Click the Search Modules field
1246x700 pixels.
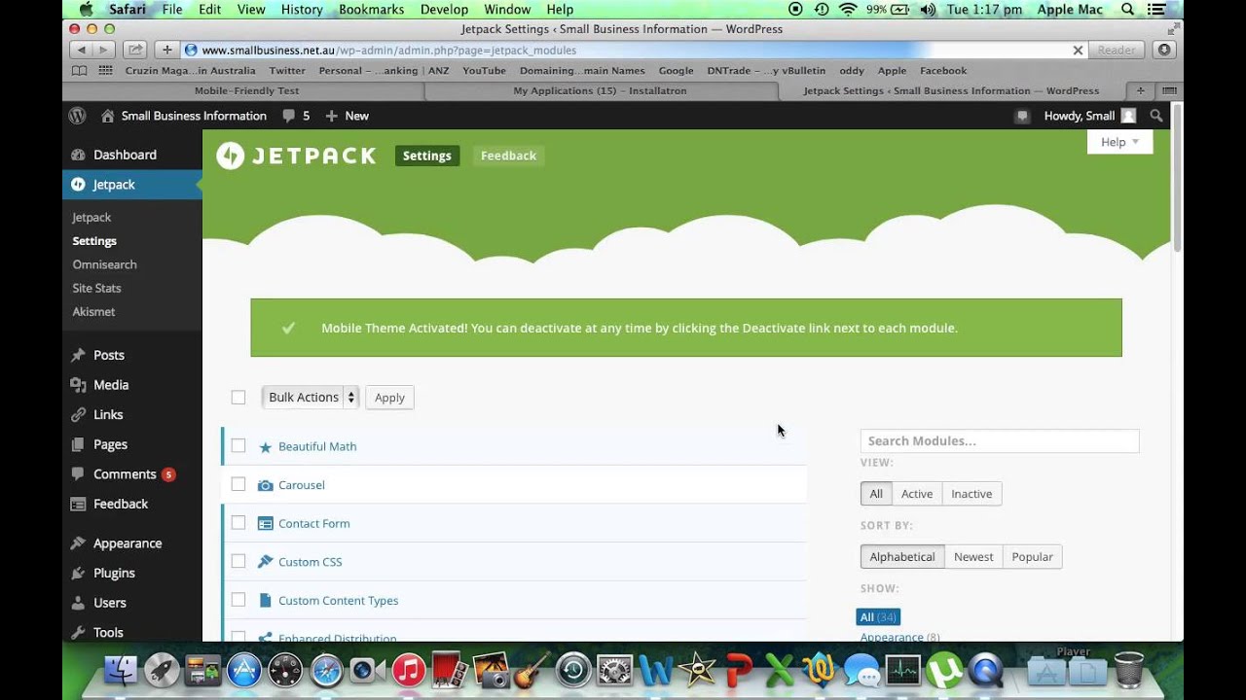pos(1000,440)
